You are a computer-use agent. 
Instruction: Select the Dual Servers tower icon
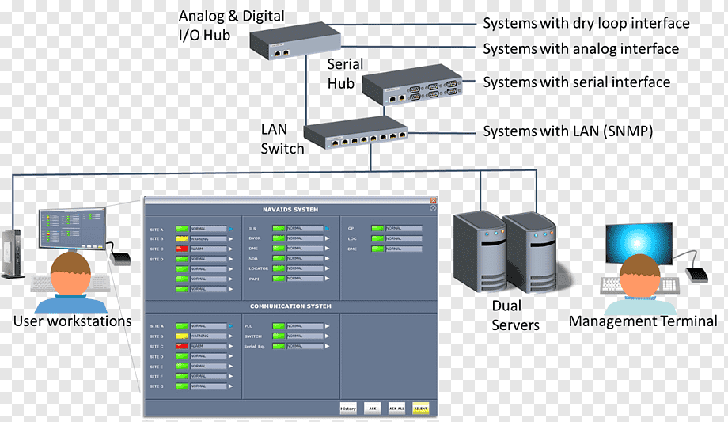[505, 252]
